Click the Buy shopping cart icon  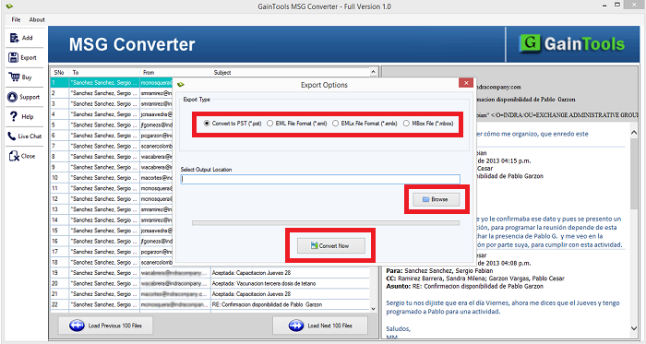(14, 77)
